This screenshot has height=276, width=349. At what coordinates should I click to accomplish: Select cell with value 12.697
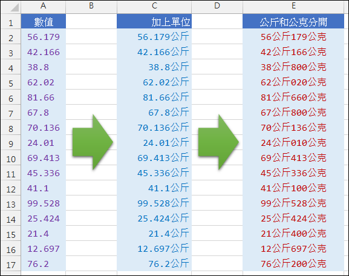click(x=44, y=249)
